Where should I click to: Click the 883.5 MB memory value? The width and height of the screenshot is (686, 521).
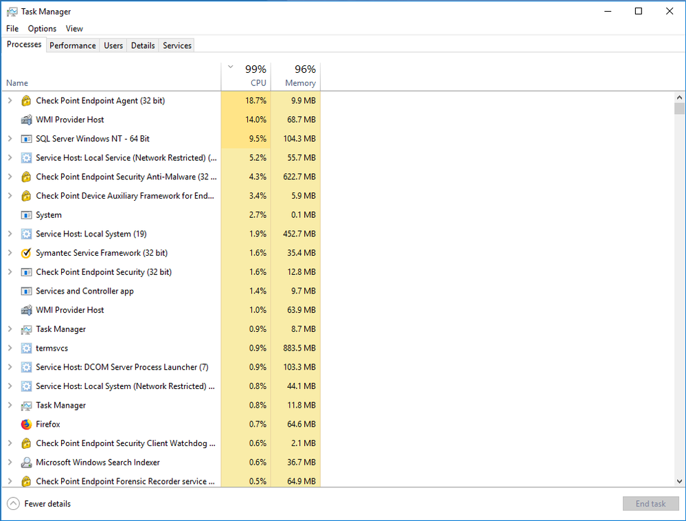coord(299,348)
